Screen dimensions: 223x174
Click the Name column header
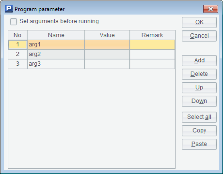click(56, 35)
